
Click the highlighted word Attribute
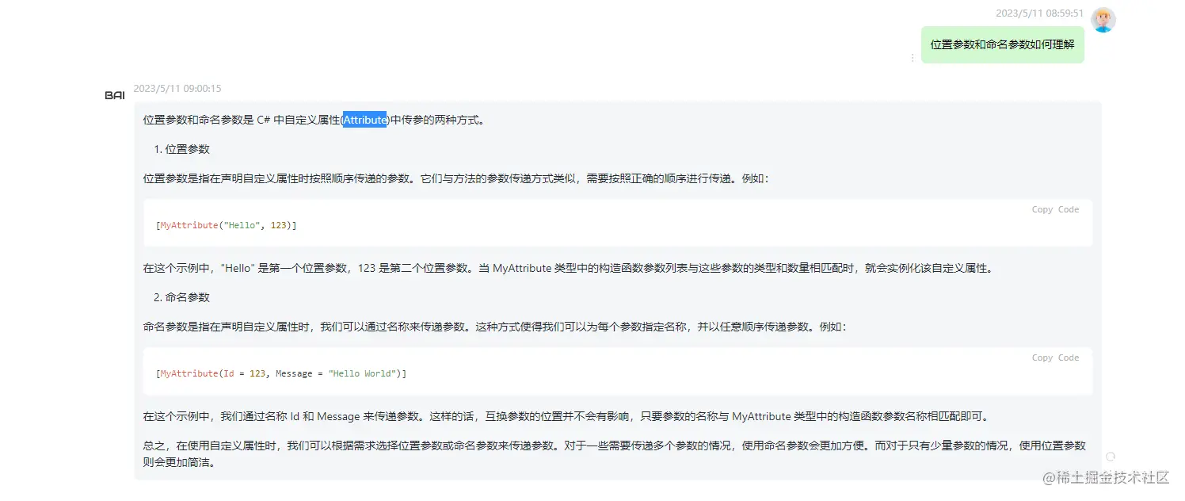[365, 120]
